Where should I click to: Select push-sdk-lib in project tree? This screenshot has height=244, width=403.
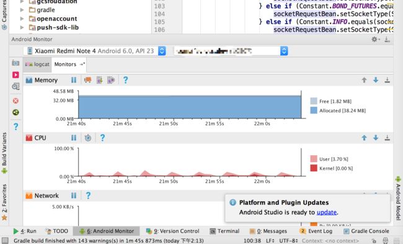58,27
